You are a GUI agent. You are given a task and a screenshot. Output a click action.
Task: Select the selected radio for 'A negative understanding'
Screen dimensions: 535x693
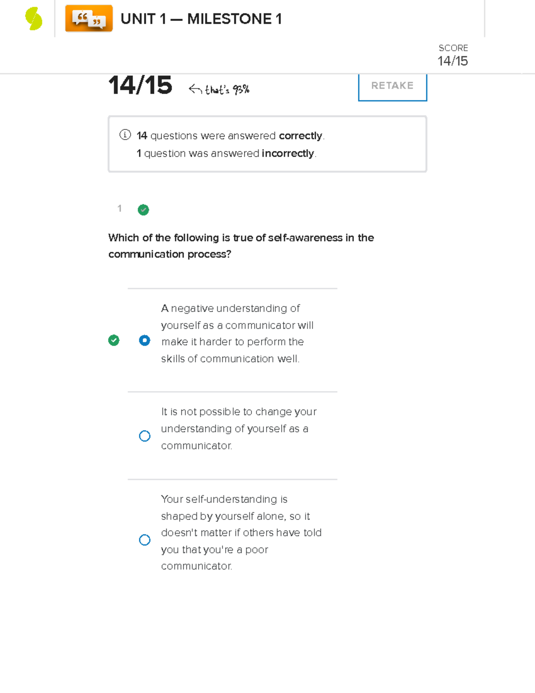click(144, 340)
